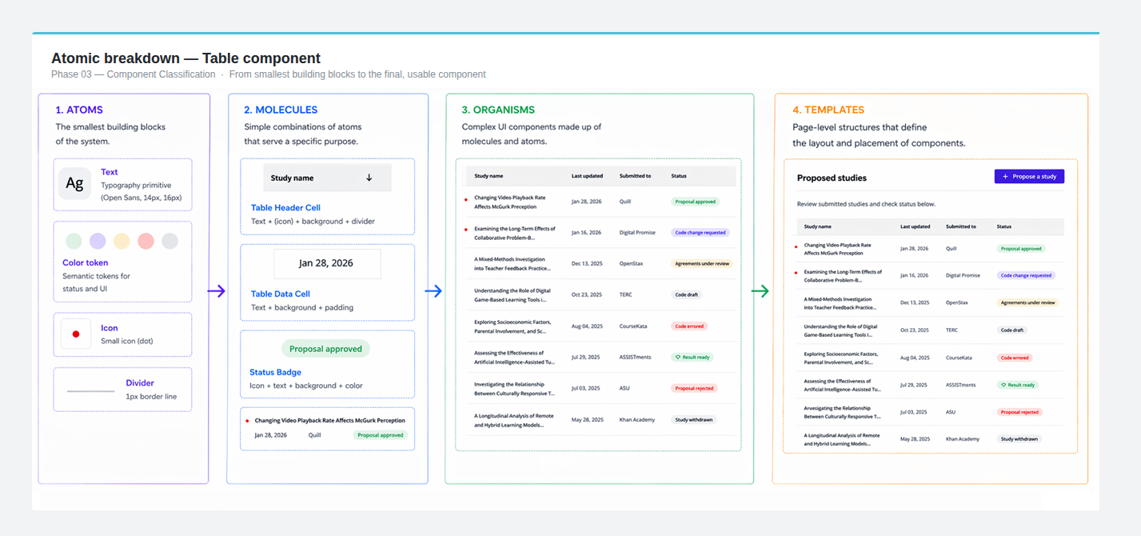Screen dimensions: 1141x536
Task: Click the 'OpenStax' cell in Templates
Action: (957, 302)
